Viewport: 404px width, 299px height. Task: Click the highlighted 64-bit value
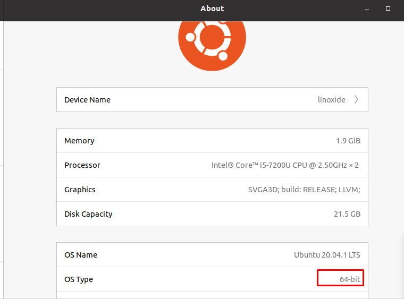(x=350, y=279)
